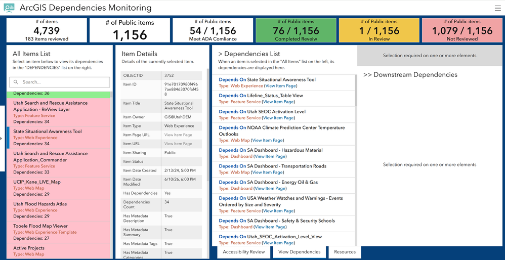Select State Situational Awareness Tool list item
This screenshot has height=260, width=505.
tap(58, 138)
